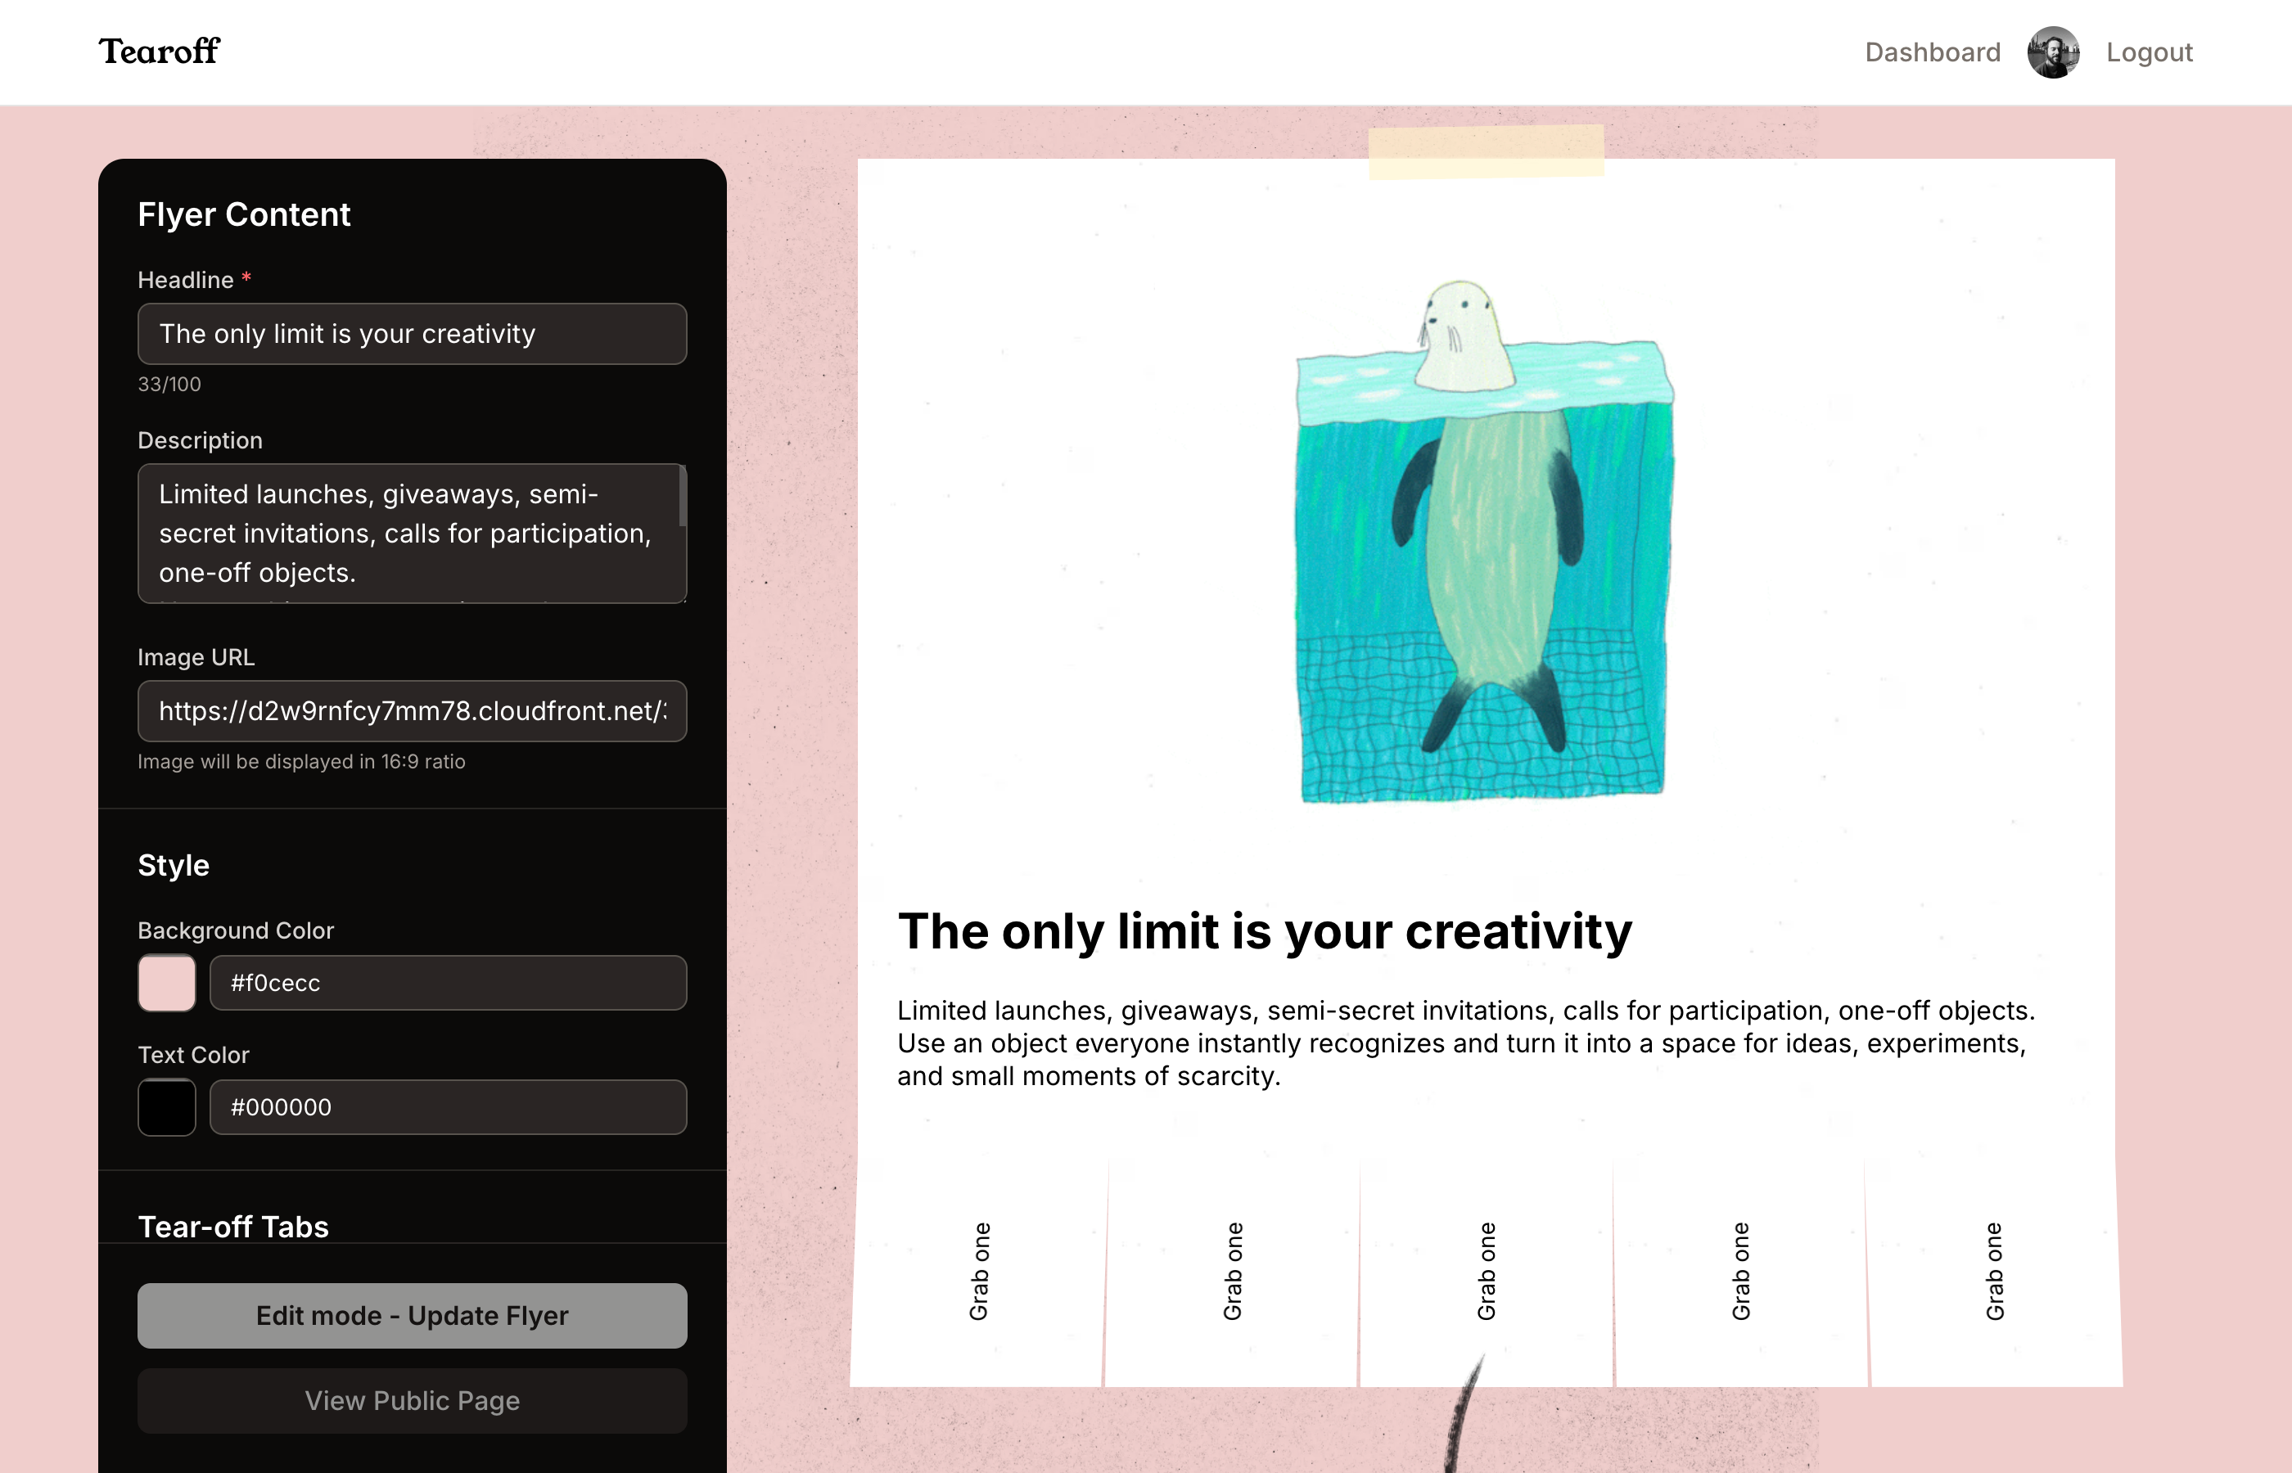Select the Headline input field

(412, 334)
